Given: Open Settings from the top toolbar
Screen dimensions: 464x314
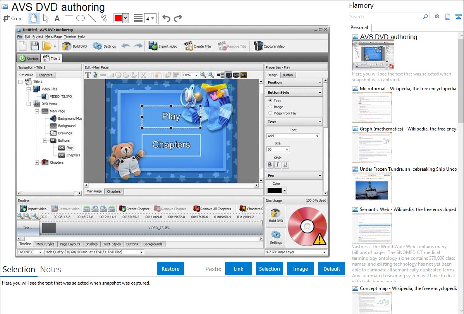Looking at the screenshot, I should [104, 46].
